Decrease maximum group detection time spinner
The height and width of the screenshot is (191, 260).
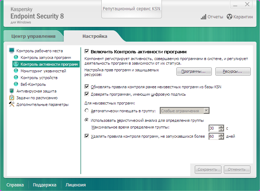[221, 130]
